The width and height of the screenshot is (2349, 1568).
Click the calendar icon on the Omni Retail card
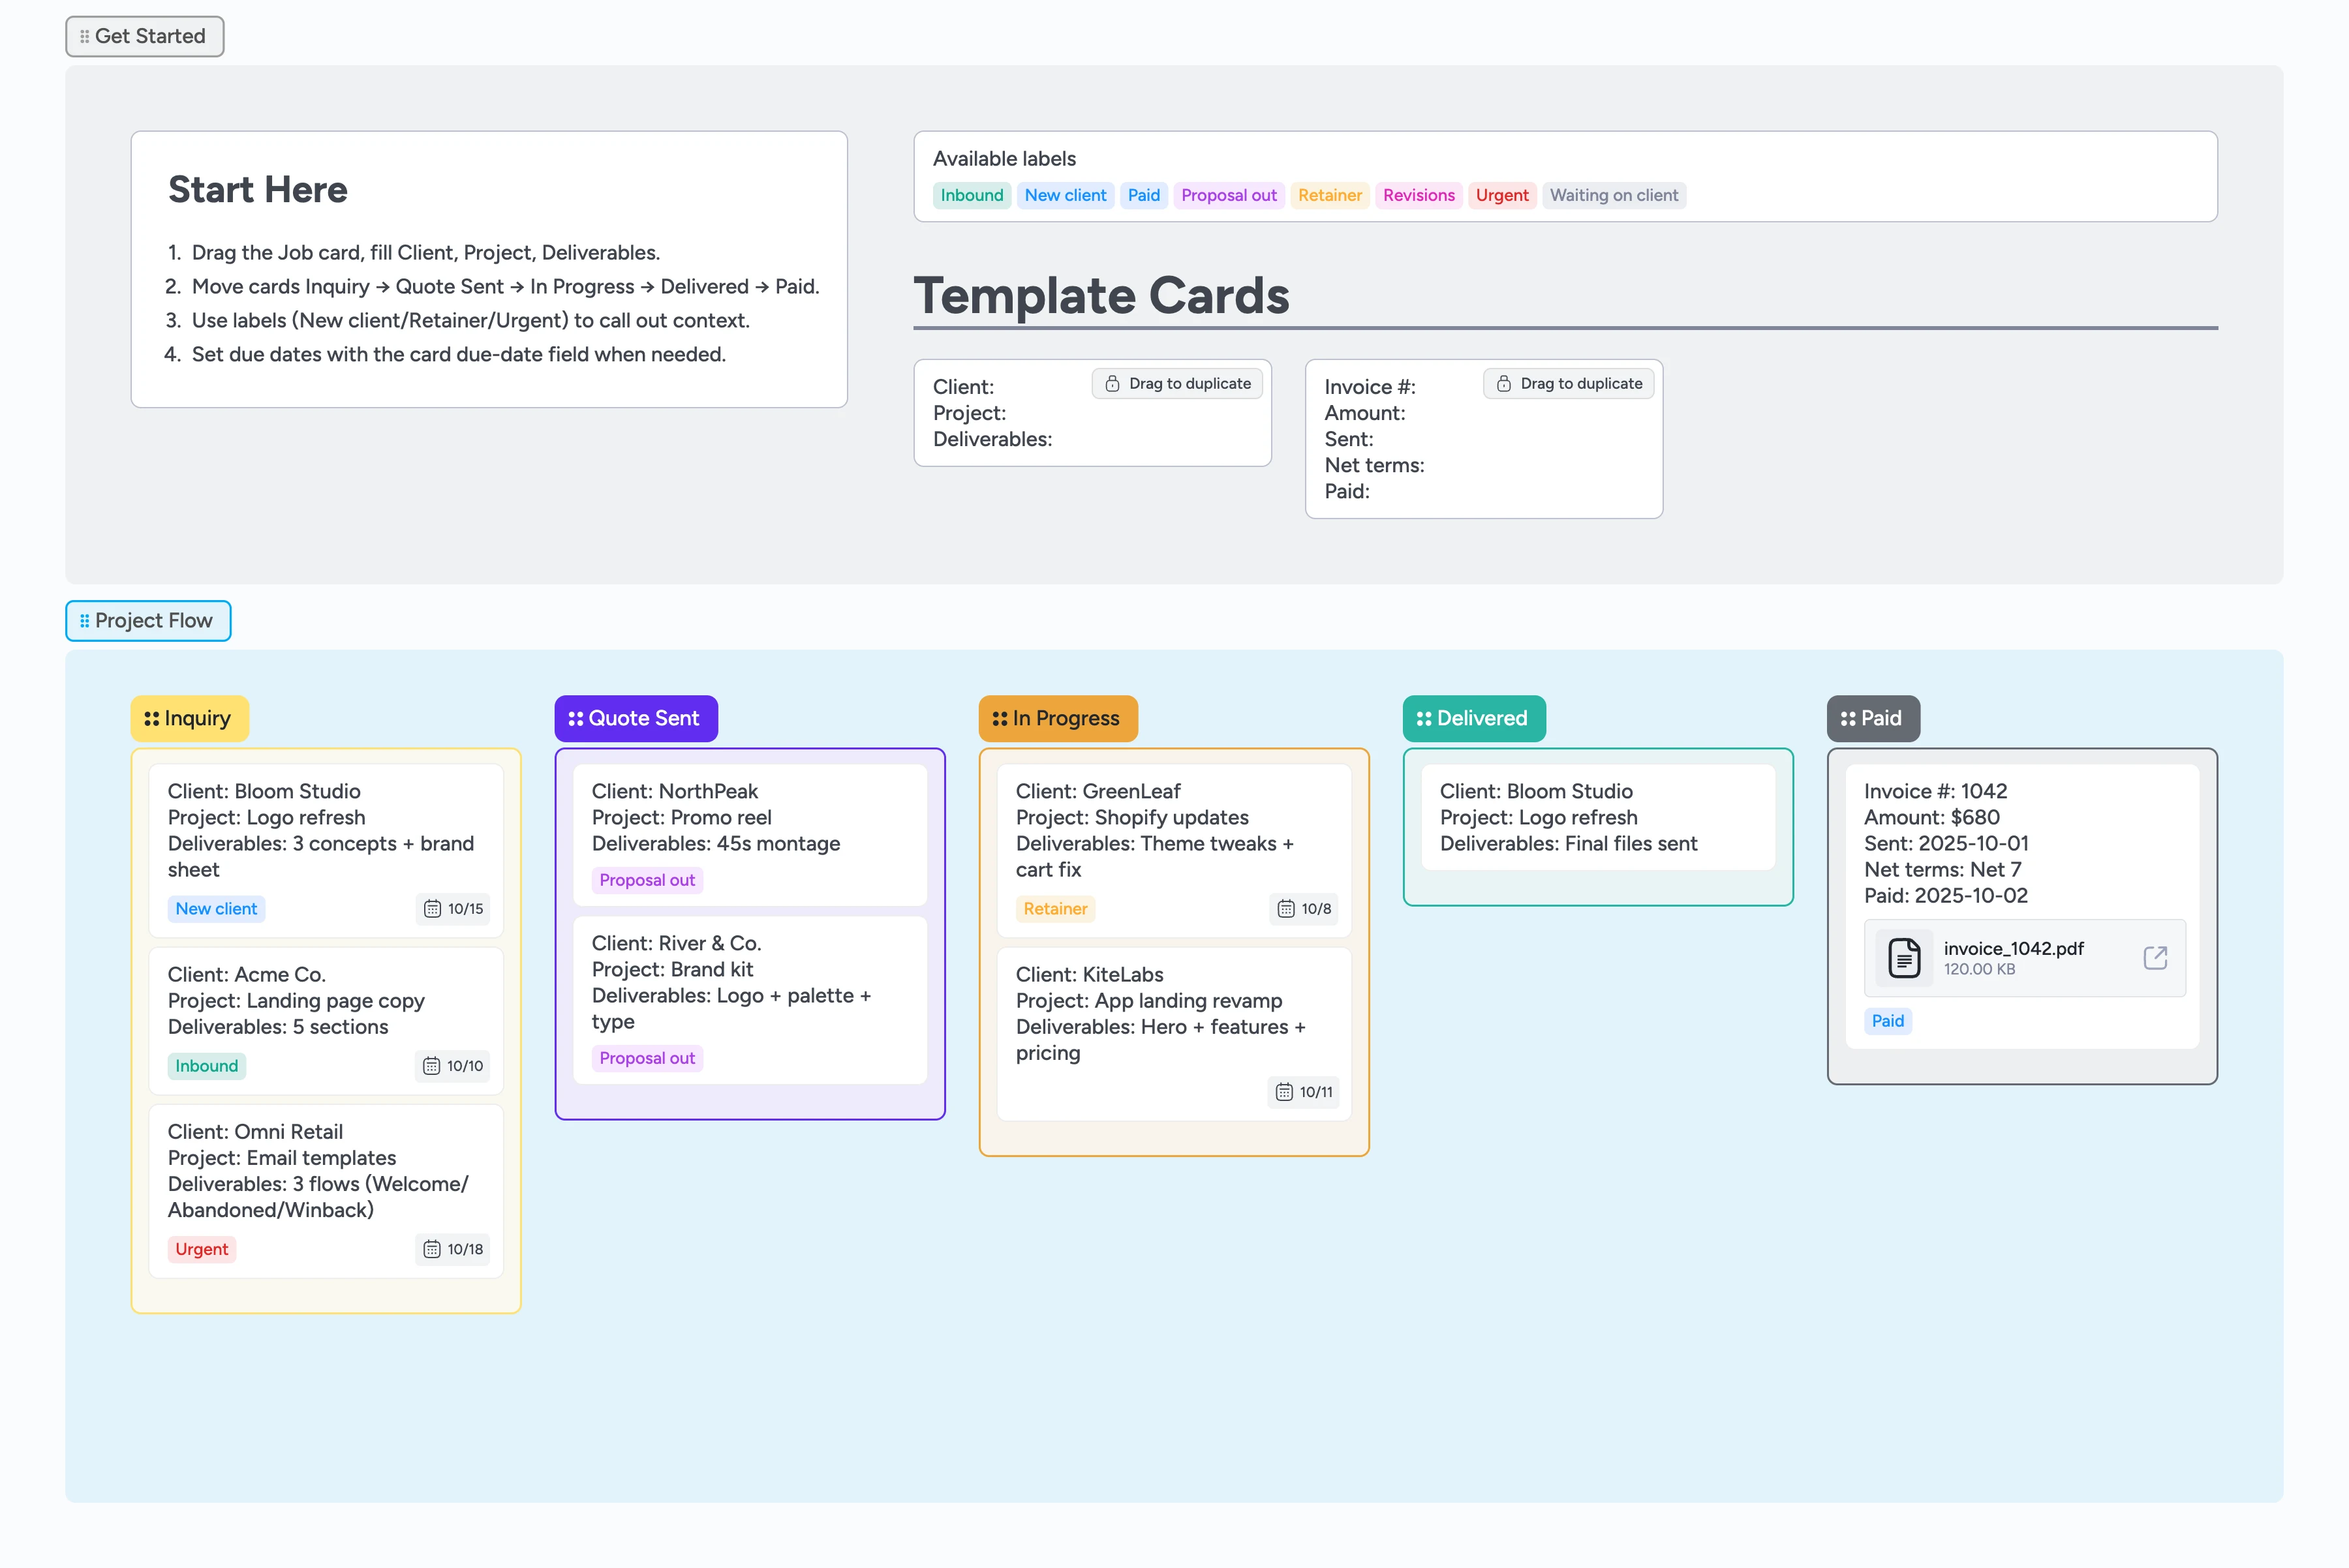click(431, 1249)
